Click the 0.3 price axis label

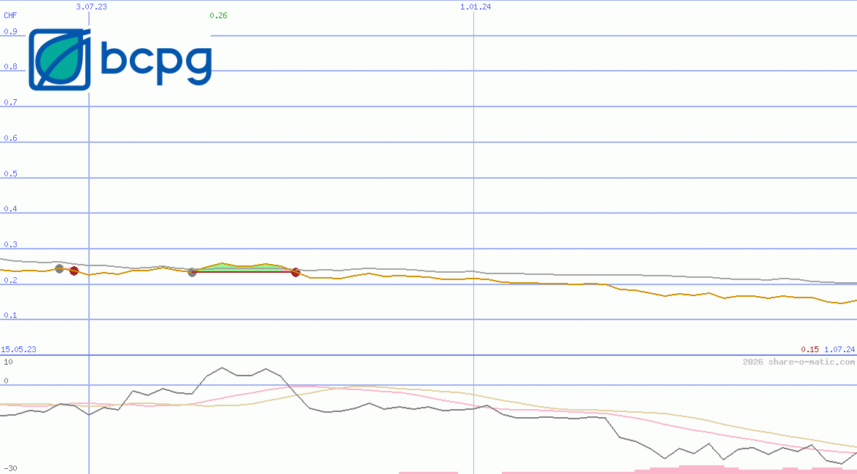click(10, 244)
